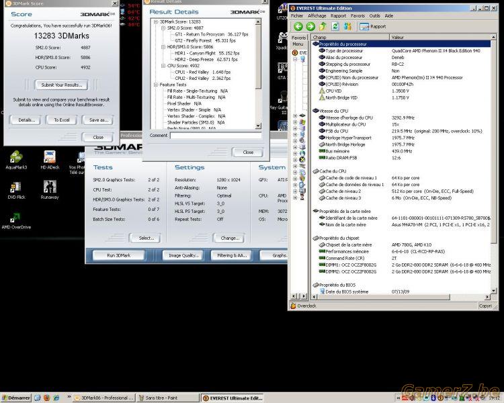The image size is (504, 403).
Task: Expand hidden system tray icons with the « arrow
Action: click(398, 398)
